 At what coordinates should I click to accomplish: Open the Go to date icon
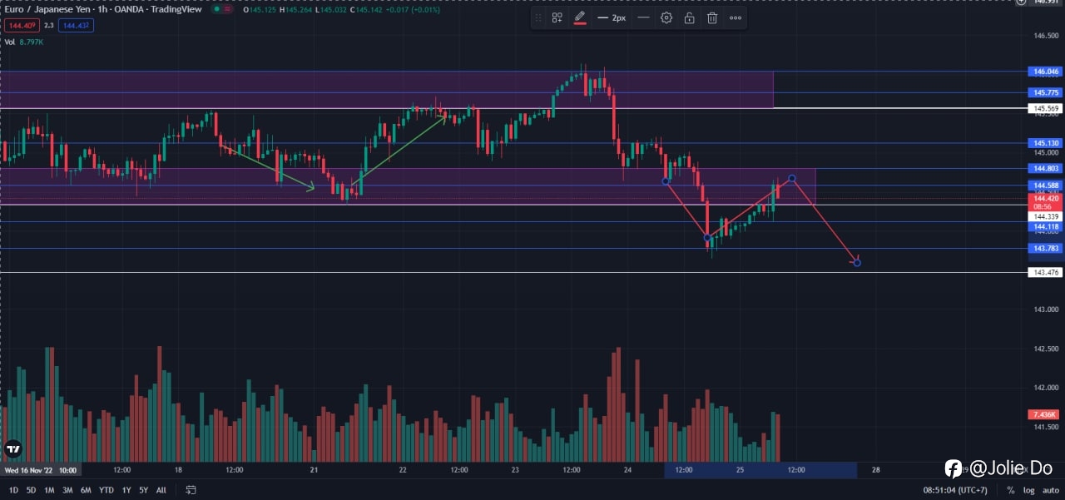[191, 490]
